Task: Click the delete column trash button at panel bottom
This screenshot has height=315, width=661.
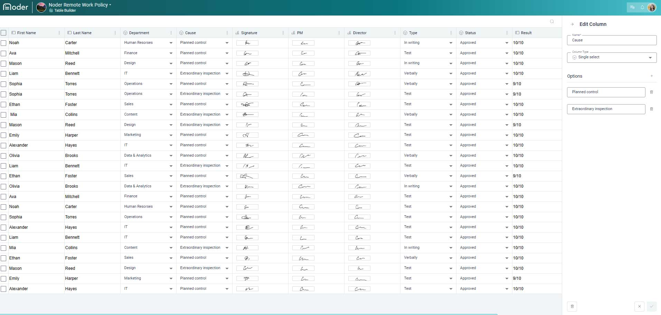Action: click(572, 306)
